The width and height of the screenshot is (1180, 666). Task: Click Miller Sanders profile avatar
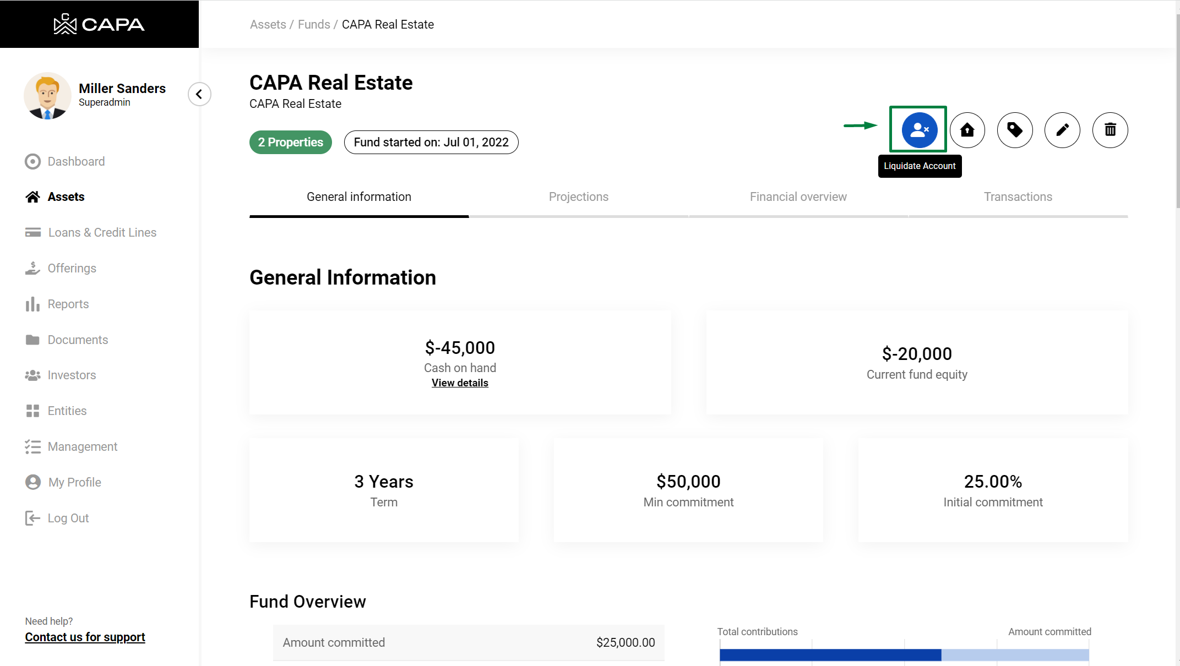pos(47,96)
